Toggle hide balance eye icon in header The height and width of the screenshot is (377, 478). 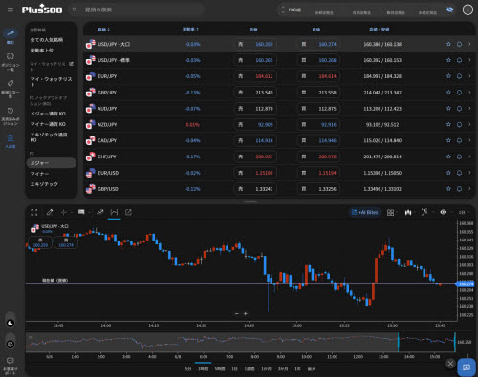coord(449,10)
